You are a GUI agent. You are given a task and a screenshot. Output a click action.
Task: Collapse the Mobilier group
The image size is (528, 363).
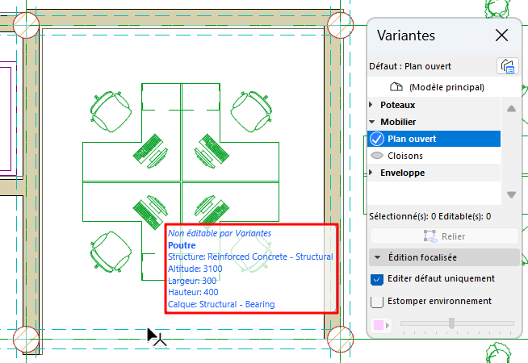tap(371, 122)
